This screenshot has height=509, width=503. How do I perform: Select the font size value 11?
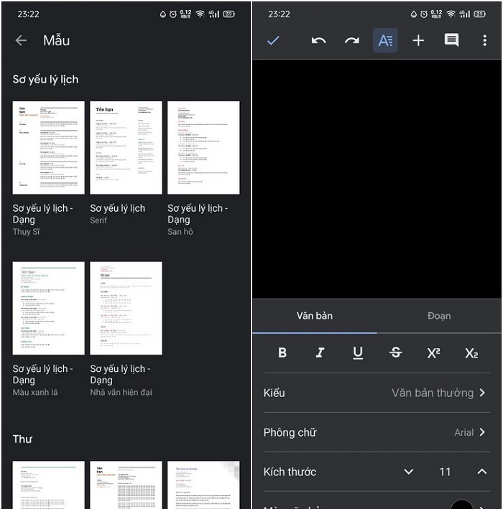445,472
